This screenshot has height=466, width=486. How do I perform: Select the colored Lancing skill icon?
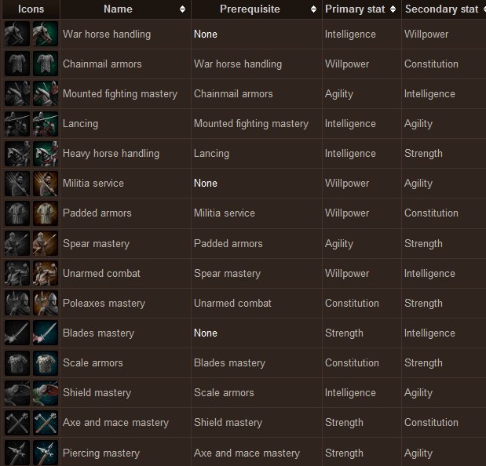point(46,123)
